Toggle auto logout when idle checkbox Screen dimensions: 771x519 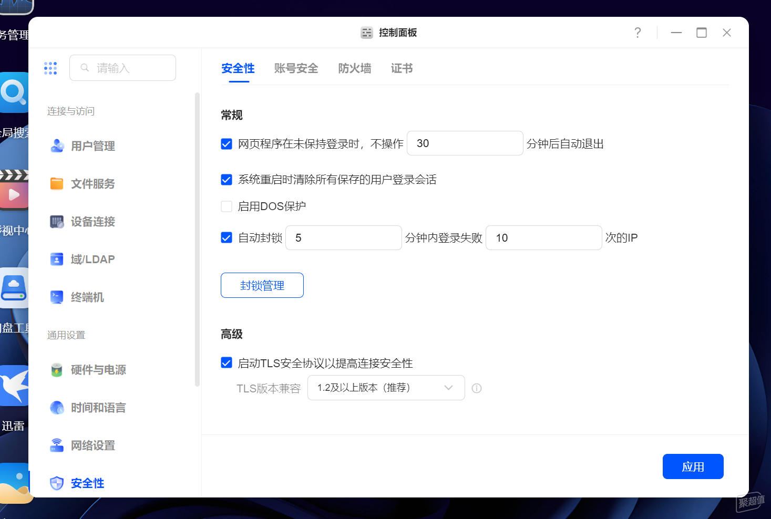pyautogui.click(x=227, y=143)
